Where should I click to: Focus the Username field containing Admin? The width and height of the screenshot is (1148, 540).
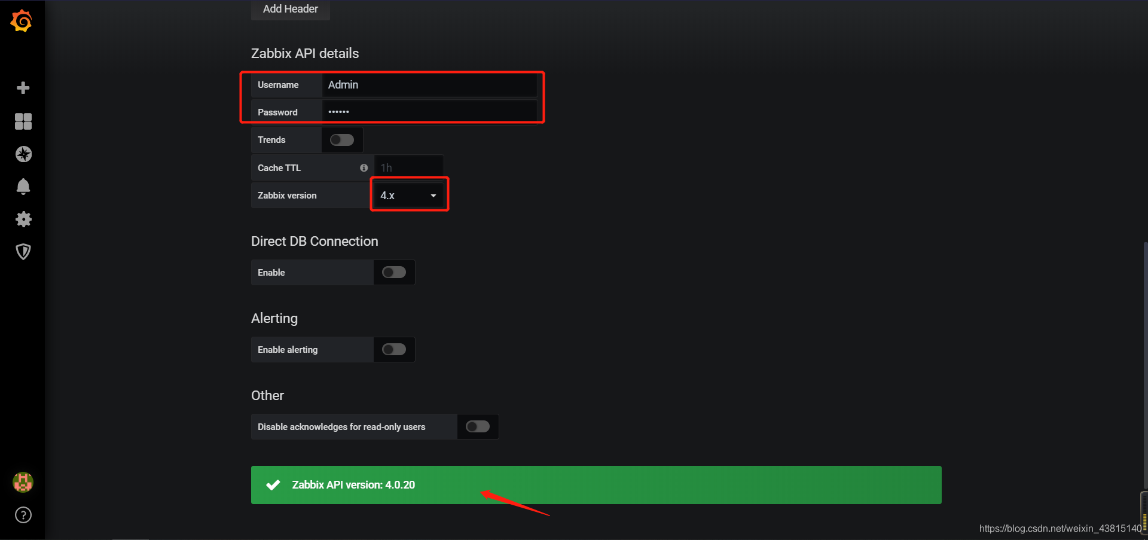pos(430,85)
